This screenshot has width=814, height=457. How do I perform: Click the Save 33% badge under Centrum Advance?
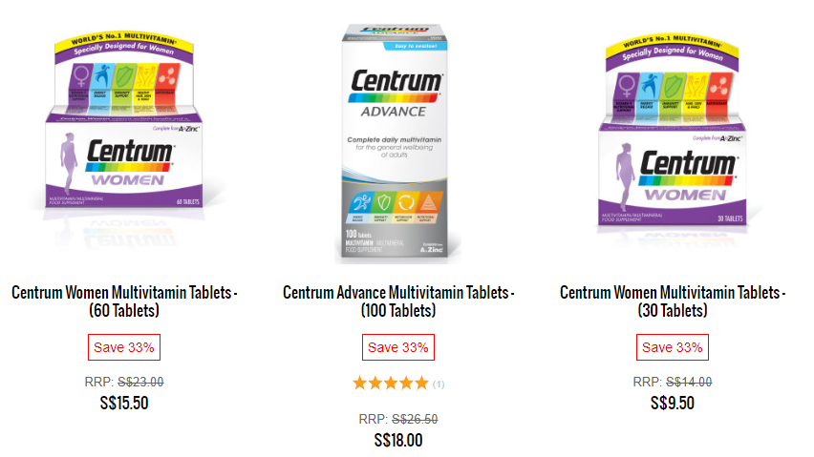pyautogui.click(x=398, y=347)
